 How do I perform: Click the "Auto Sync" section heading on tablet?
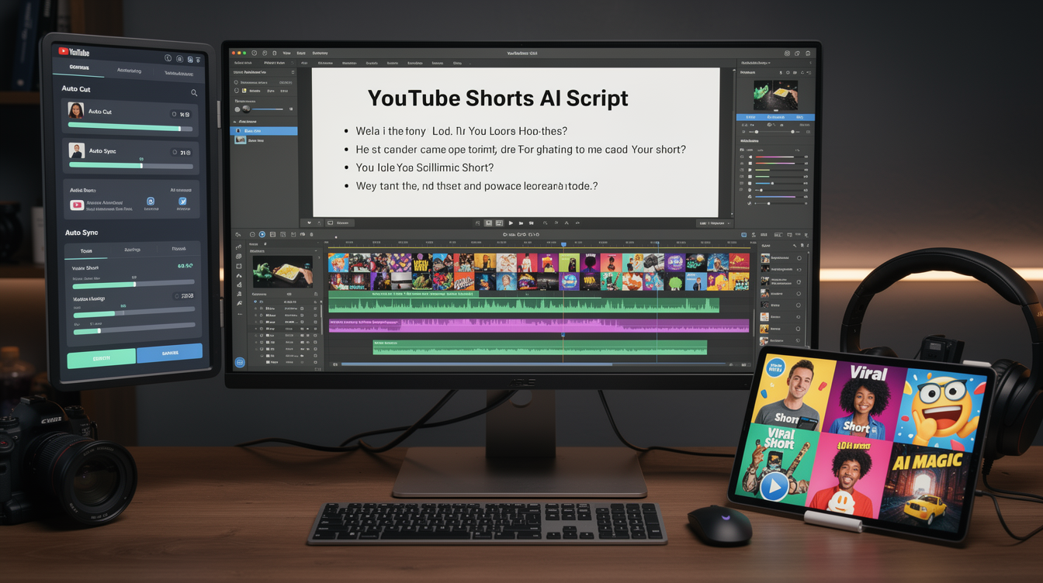click(x=81, y=233)
